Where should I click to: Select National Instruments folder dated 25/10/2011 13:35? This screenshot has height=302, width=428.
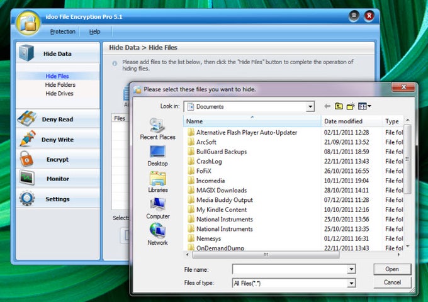point(224,229)
